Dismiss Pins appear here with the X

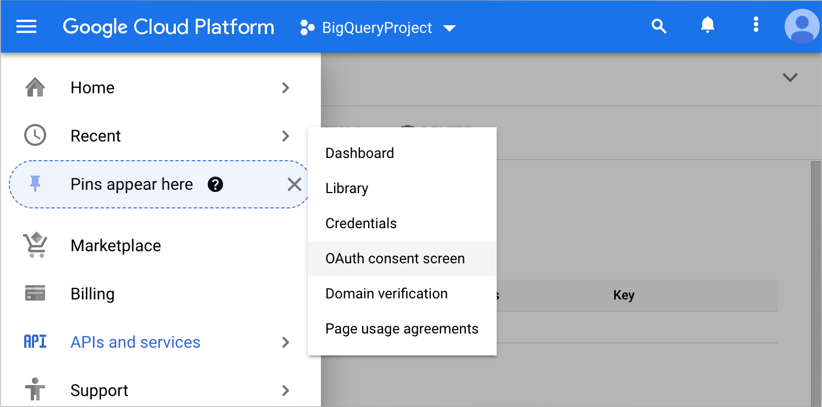tap(295, 184)
